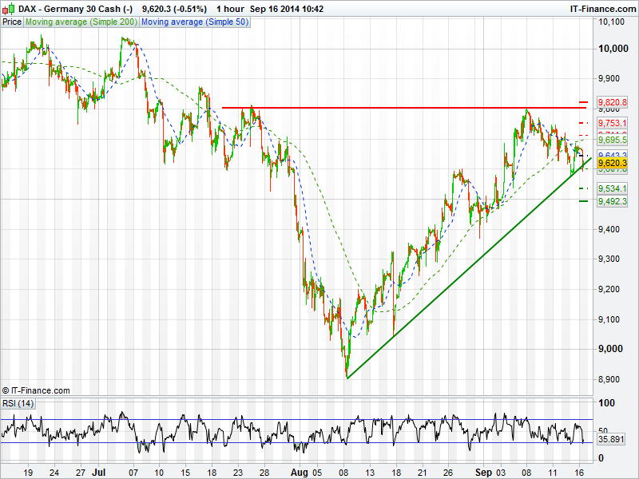Image resolution: width=639 pixels, height=479 pixels.
Task: Click the Sep 16 2014 10:42 timestamp
Action: click(x=287, y=9)
